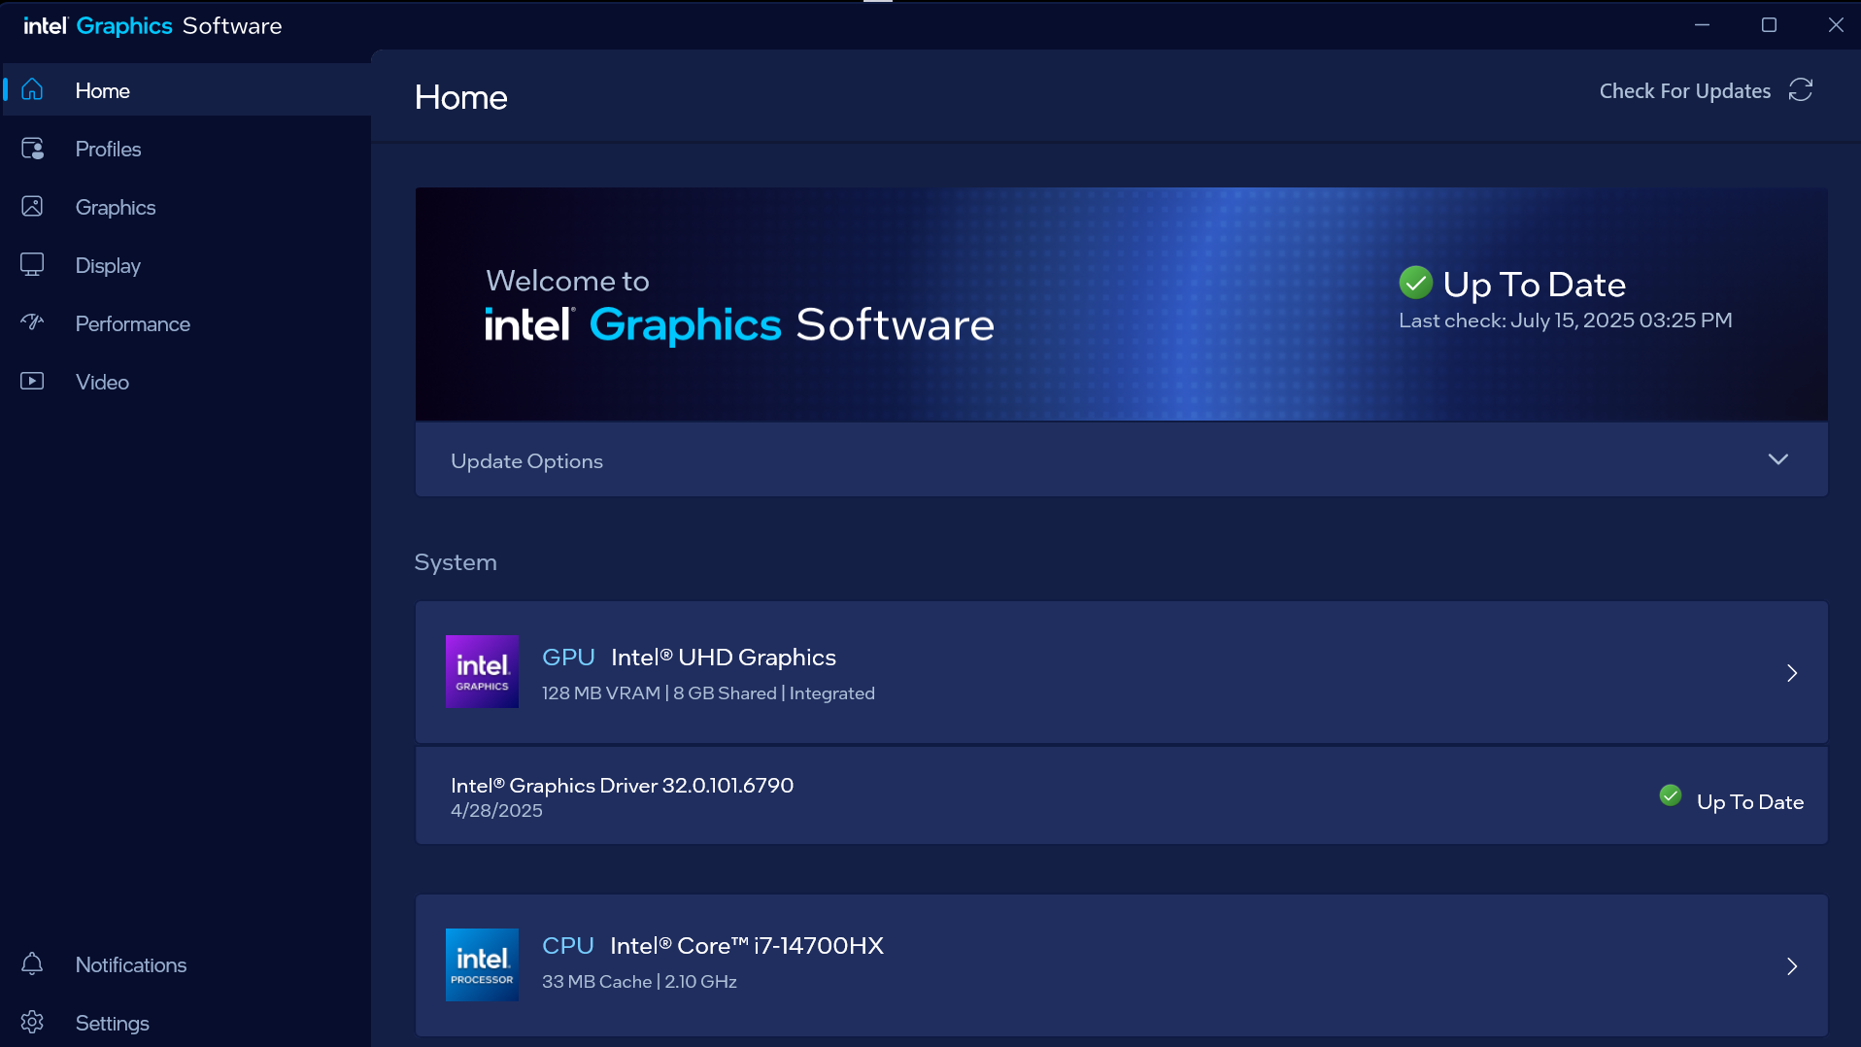Click the Intel Processor blue logo badge
Image resolution: width=1861 pixels, height=1047 pixels.
coord(482,965)
